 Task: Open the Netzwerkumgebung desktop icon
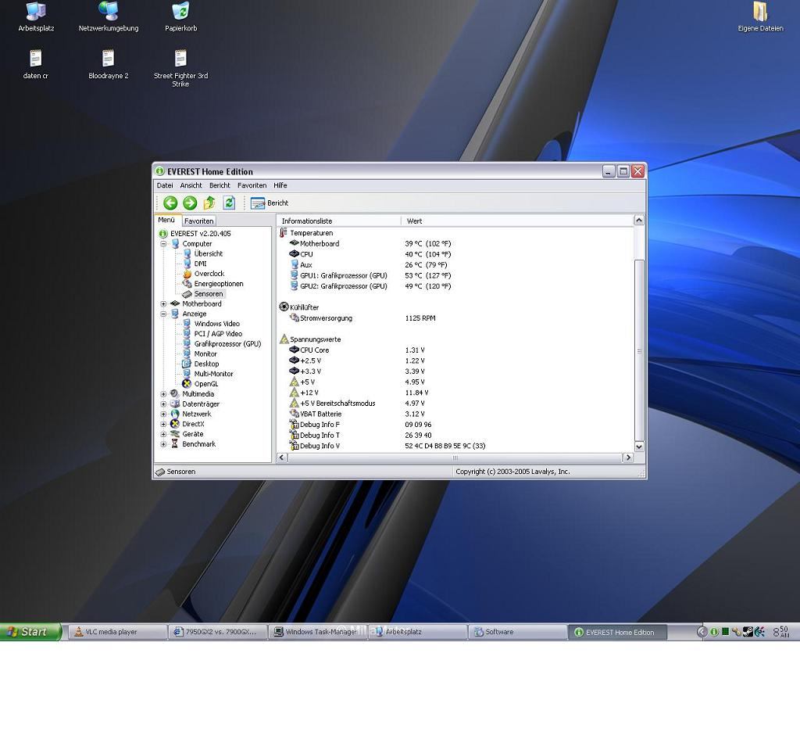click(x=108, y=17)
